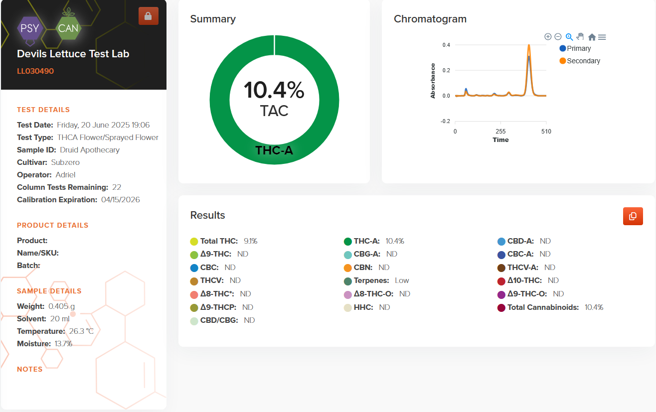Click the green CAN hexagon logo
Screen dimensions: 656x412
68,28
